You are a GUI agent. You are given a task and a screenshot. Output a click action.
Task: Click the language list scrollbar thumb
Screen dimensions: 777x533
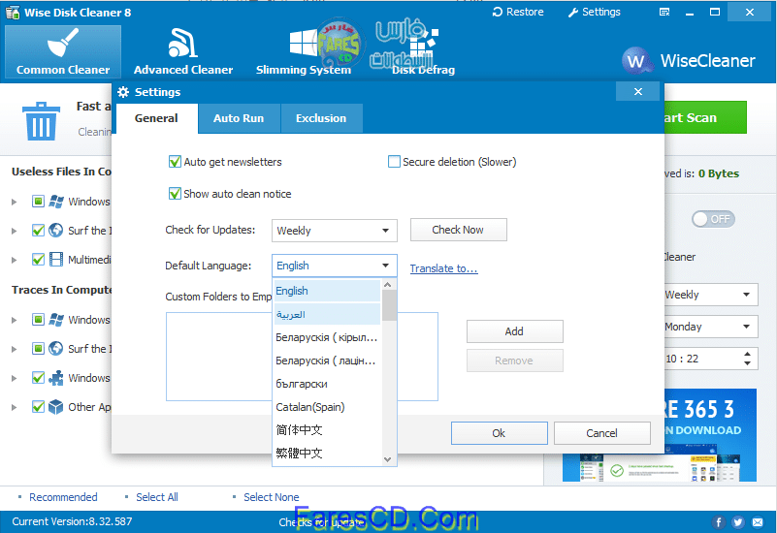pos(389,305)
